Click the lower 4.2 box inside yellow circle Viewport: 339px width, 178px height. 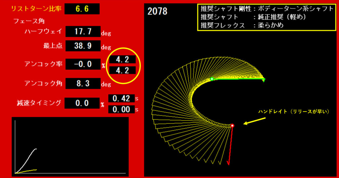pos(122,70)
